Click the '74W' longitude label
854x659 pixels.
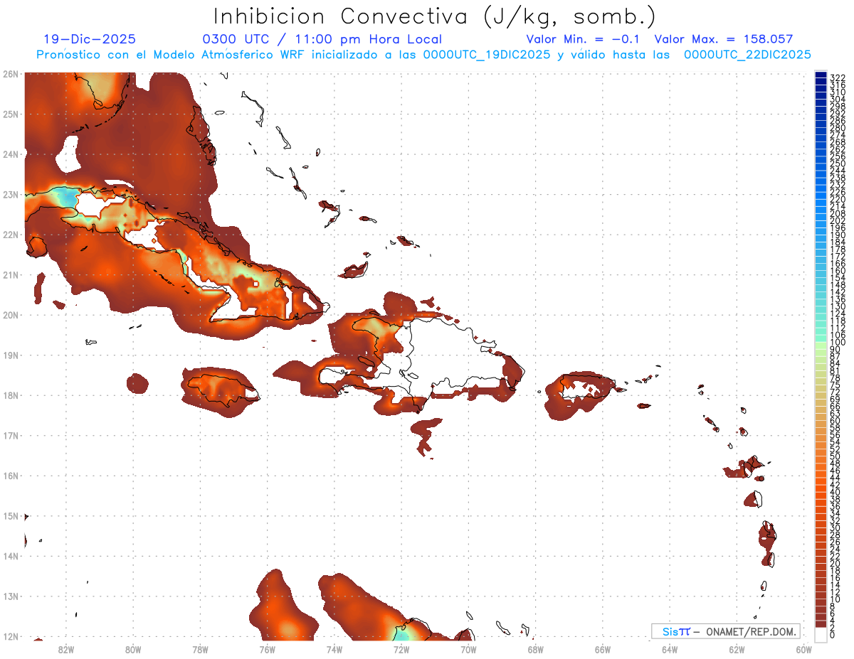tap(334, 649)
